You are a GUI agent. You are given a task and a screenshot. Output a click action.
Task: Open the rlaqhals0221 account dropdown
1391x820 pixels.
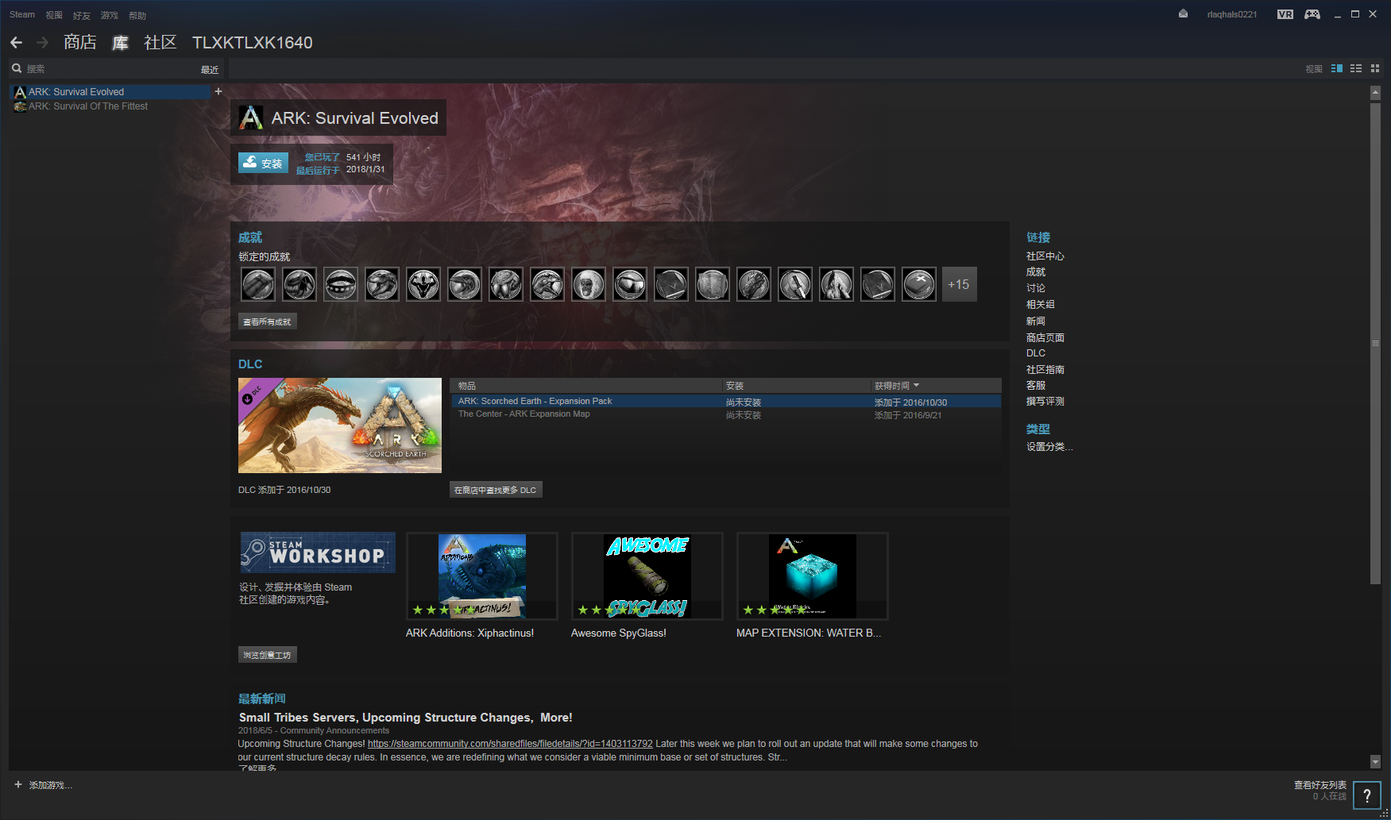(x=1232, y=14)
